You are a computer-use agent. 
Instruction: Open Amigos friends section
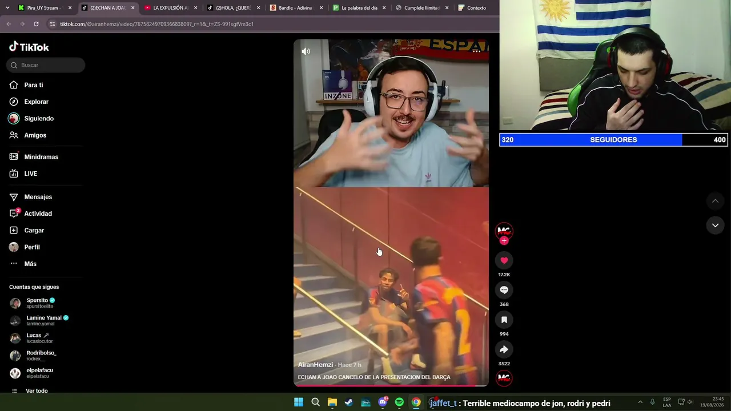point(28,135)
